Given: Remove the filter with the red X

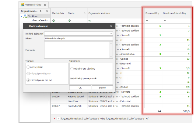Looking at the screenshot, I should (54, 119).
